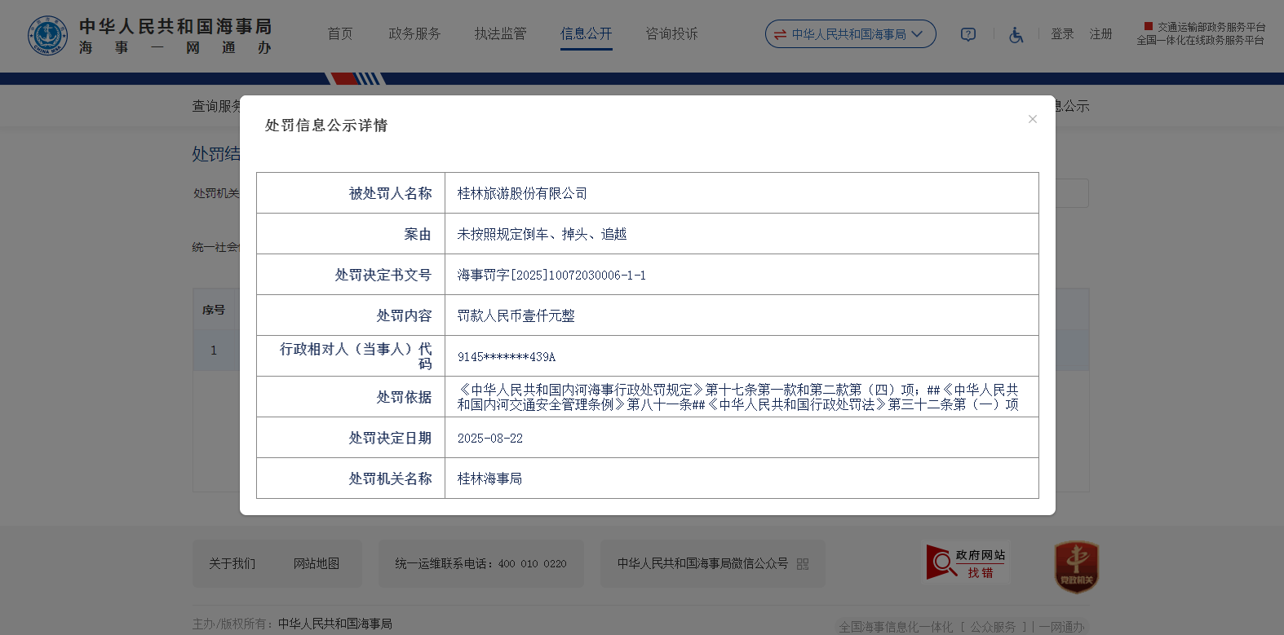Viewport: 1284px width, 635px height.
Task: Close the penalty details dialog
Action: [x=1032, y=119]
